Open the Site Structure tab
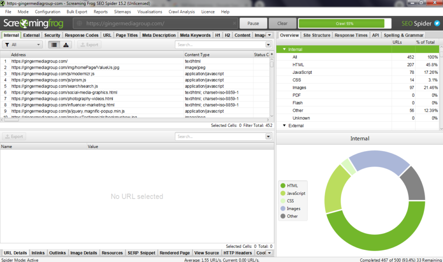 pos(317,35)
